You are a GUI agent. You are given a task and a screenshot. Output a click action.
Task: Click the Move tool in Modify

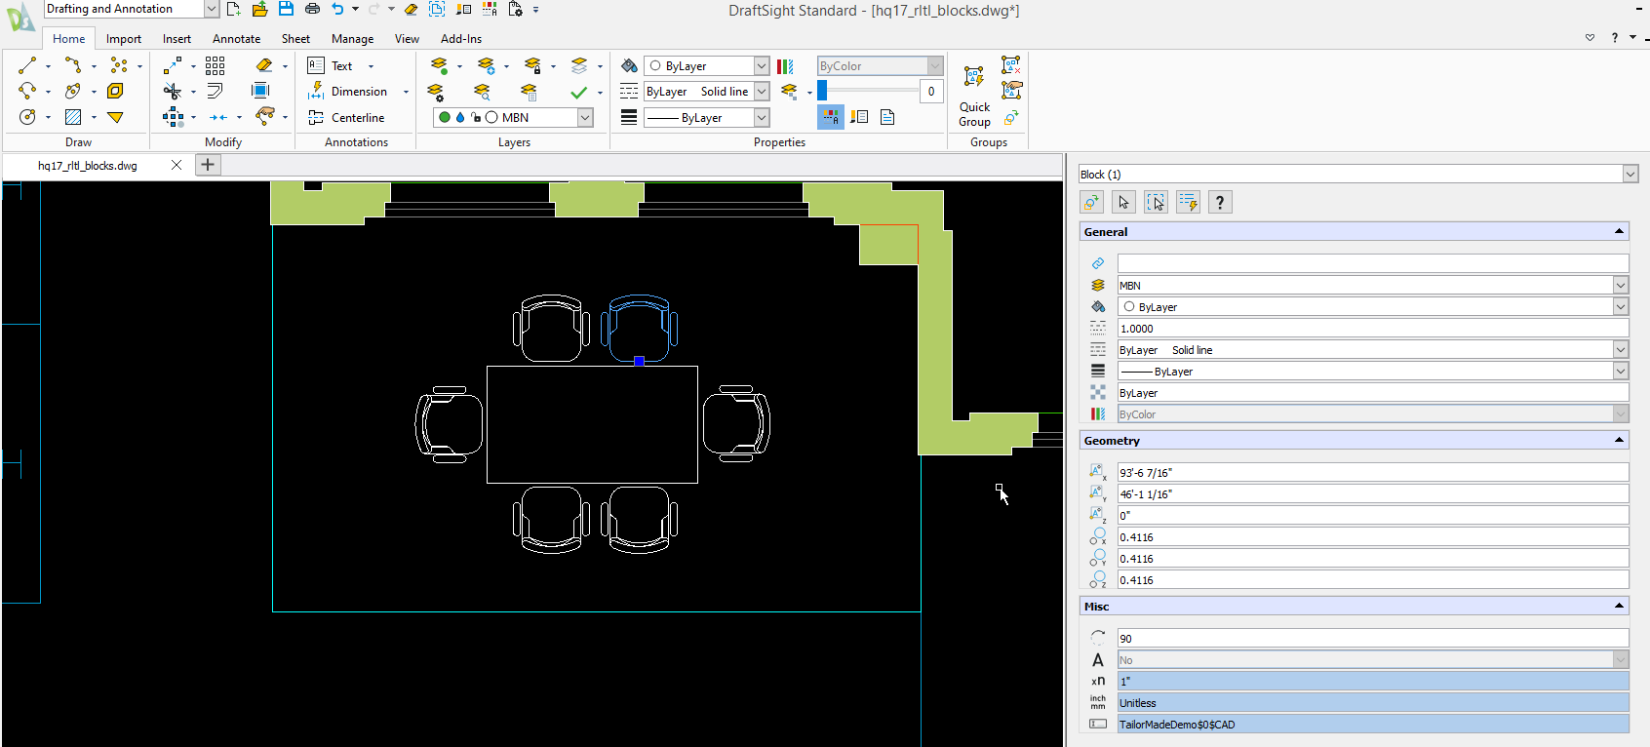click(173, 65)
